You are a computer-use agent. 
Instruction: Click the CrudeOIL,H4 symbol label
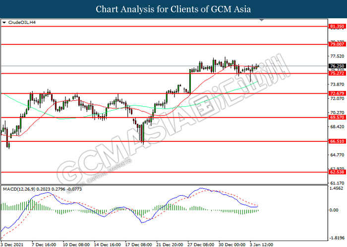point(22,22)
